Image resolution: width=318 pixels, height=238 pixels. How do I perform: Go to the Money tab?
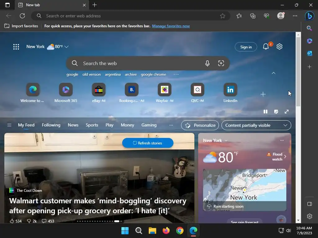pos(127,125)
